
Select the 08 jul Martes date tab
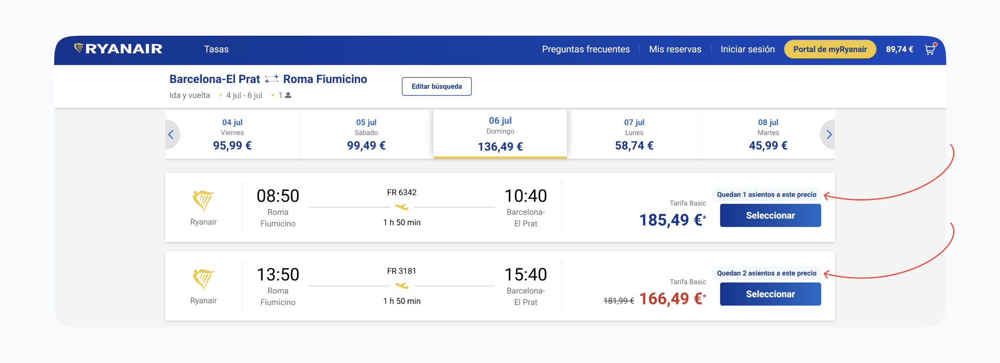768,134
